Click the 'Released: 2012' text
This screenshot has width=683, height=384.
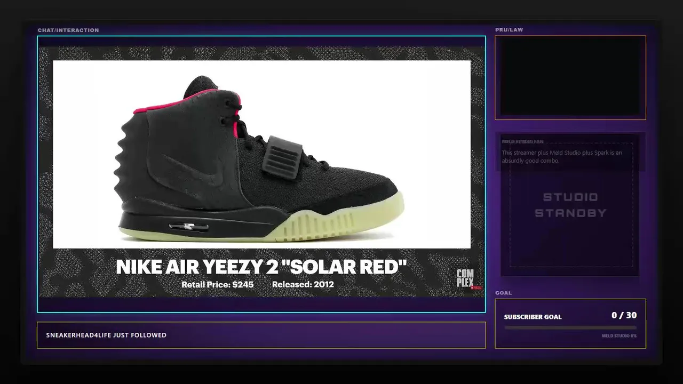coord(303,285)
